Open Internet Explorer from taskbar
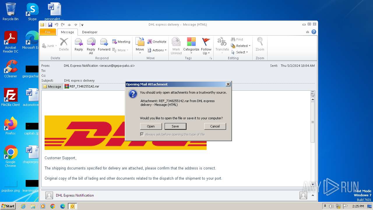 [23, 206]
